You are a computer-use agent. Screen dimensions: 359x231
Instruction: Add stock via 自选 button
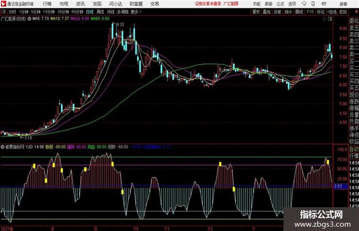coord(332,12)
